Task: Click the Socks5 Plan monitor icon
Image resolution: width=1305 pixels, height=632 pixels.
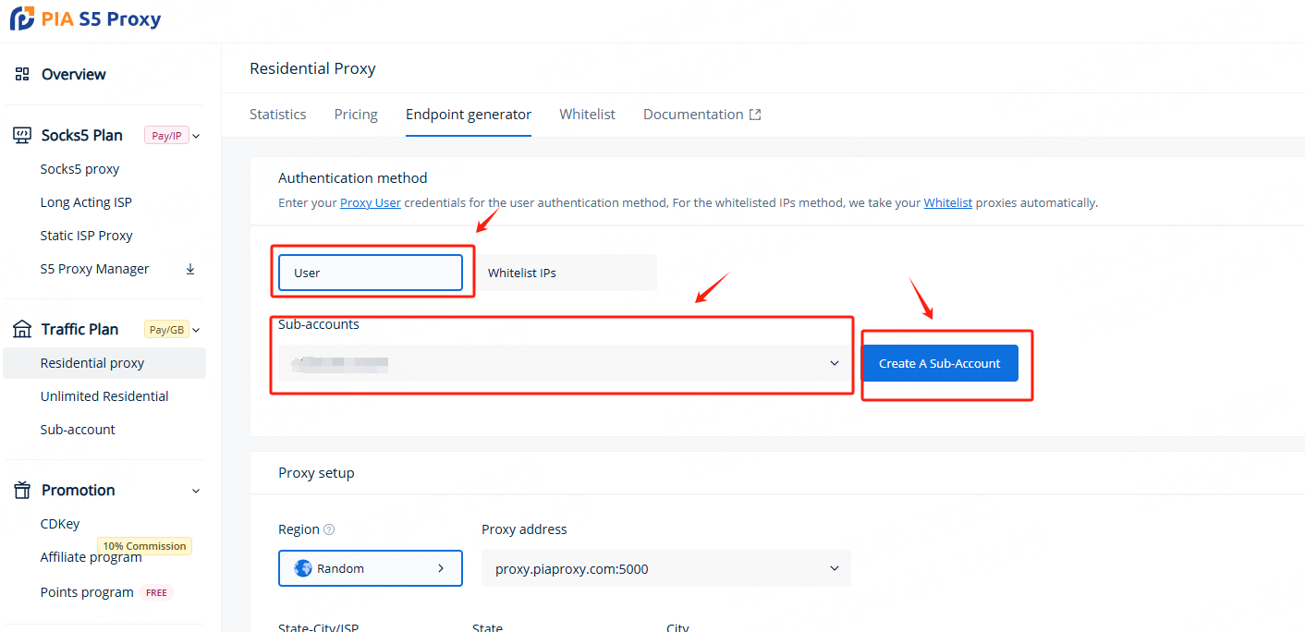Action: pos(22,135)
